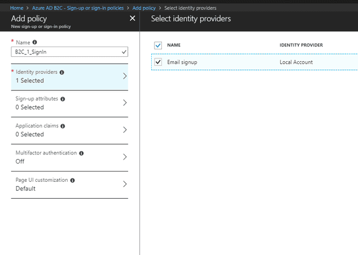Expand the Sign-up attributes chevron

(124, 103)
